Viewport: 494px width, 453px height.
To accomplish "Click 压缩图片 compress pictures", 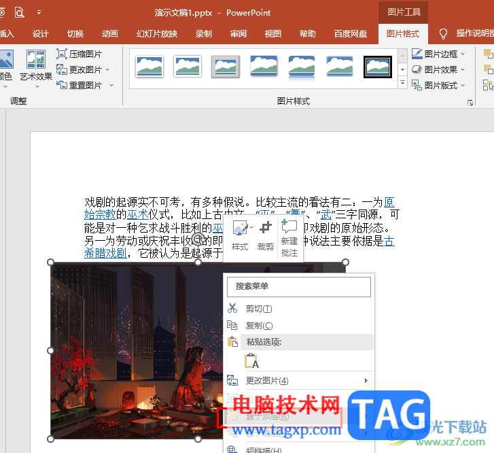I will click(x=80, y=54).
